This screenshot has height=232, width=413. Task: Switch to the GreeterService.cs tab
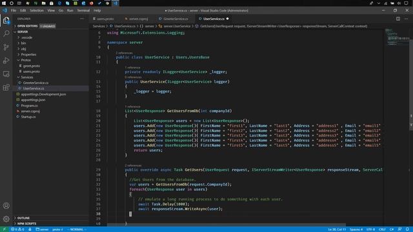click(176, 19)
